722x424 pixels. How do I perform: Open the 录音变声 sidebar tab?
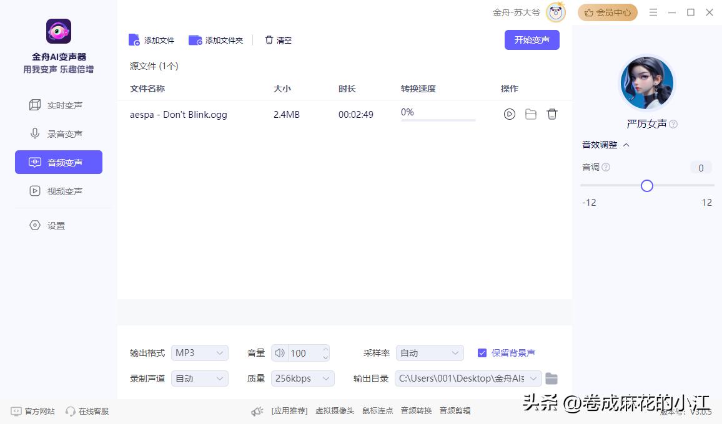pos(59,134)
